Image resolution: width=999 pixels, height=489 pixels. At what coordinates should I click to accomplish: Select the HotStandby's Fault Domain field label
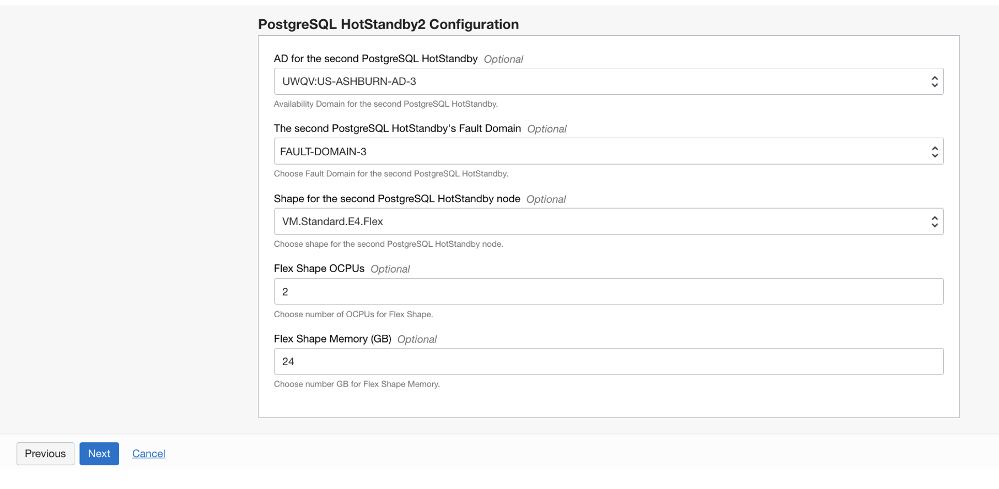(x=397, y=128)
